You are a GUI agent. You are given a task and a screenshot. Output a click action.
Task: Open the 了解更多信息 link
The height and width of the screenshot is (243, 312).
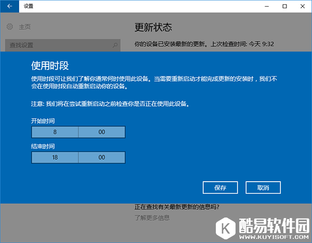[152, 218]
